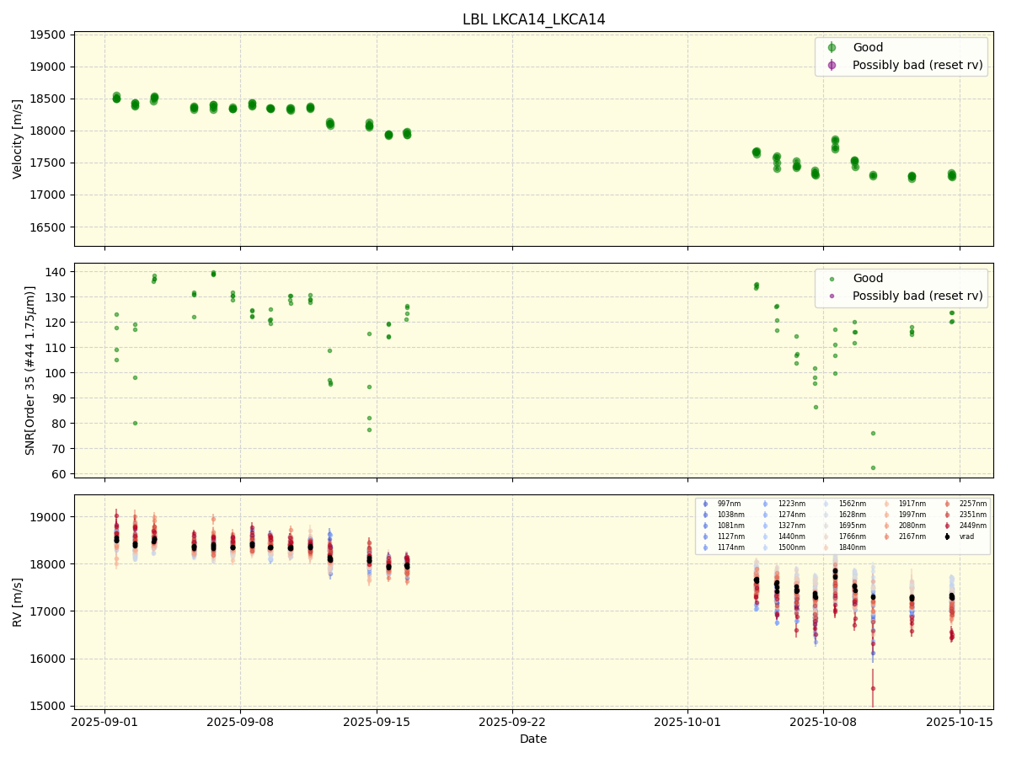The width and height of the screenshot is (1011, 758).
Task: Select the 1500nm marker icon
Action: 765,547
